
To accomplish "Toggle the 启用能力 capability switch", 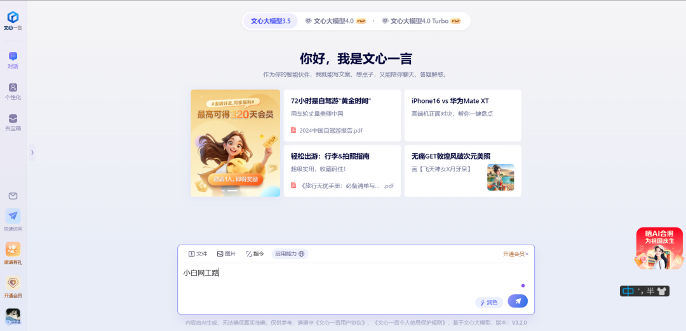I will pyautogui.click(x=290, y=253).
